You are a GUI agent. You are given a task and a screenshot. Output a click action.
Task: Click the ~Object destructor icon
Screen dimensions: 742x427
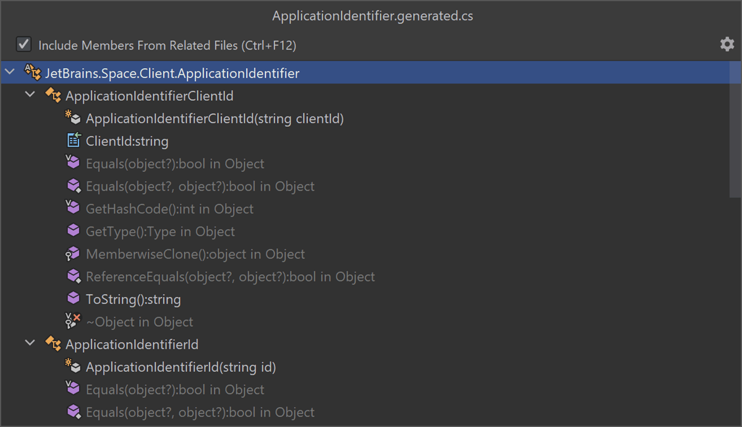pyautogui.click(x=73, y=321)
